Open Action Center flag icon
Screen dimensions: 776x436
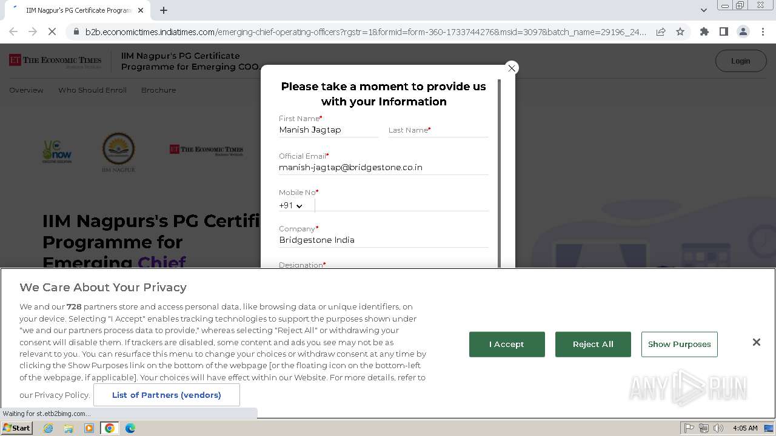(x=689, y=428)
